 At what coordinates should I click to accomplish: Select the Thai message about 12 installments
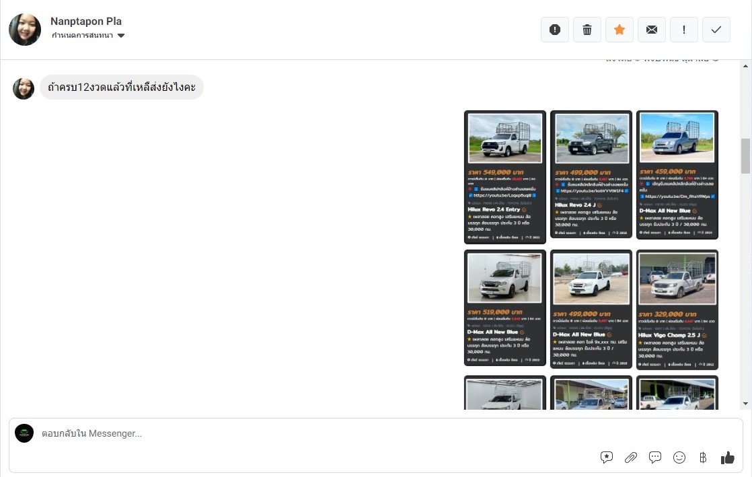122,87
